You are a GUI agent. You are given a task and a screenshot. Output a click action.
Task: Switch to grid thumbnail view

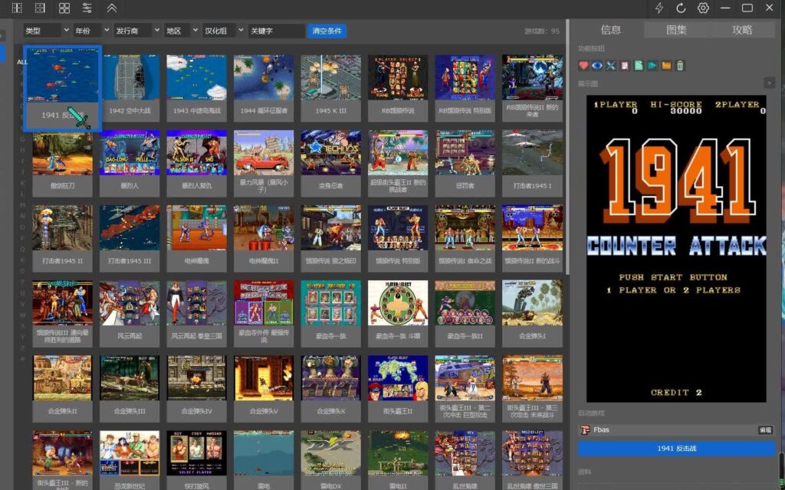pos(64,8)
